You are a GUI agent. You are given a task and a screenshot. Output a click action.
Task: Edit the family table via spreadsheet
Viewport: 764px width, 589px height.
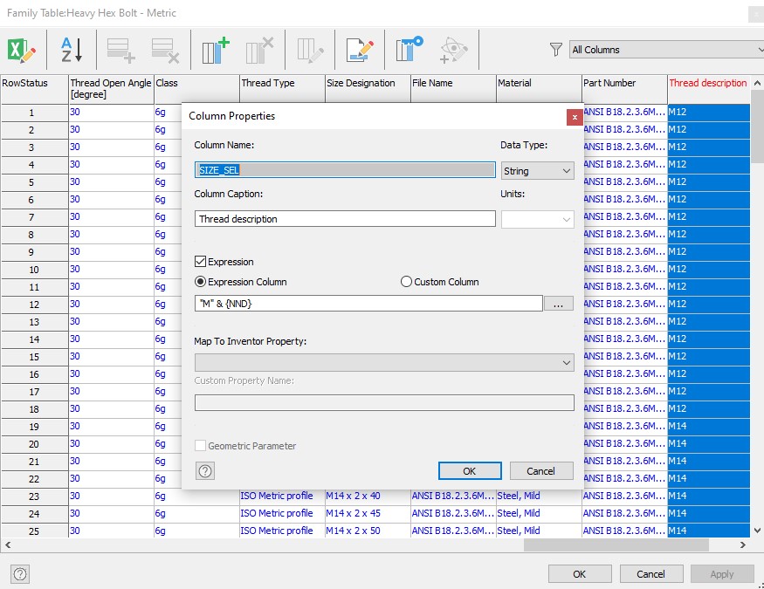pos(22,50)
